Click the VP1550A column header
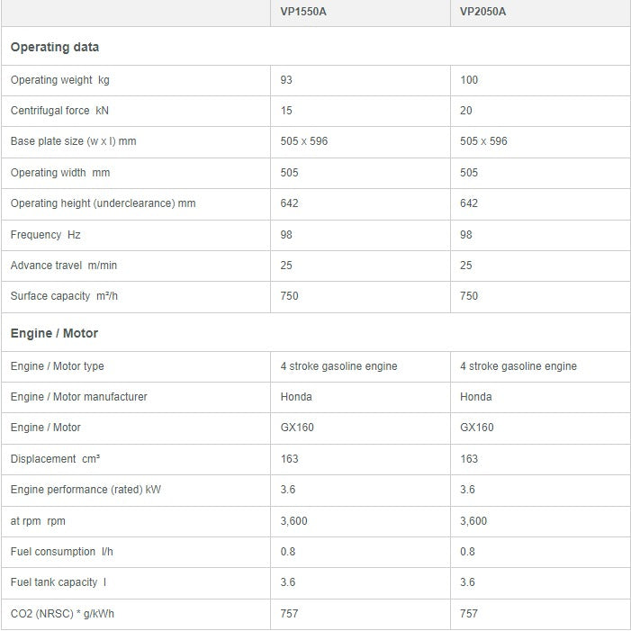The image size is (631, 631). 305,12
